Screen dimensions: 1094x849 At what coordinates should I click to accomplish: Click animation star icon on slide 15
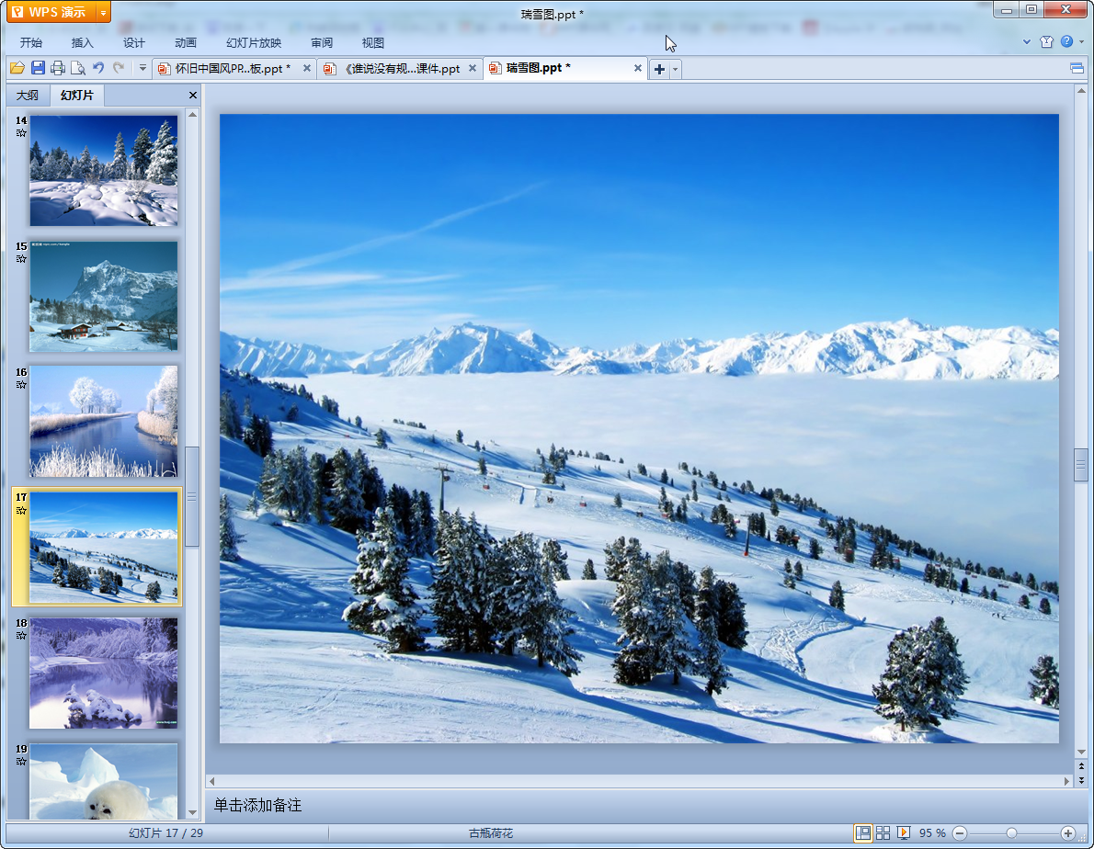22,259
